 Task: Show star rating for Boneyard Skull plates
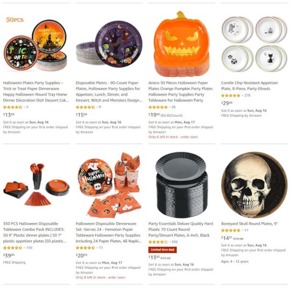[x=231, y=230]
